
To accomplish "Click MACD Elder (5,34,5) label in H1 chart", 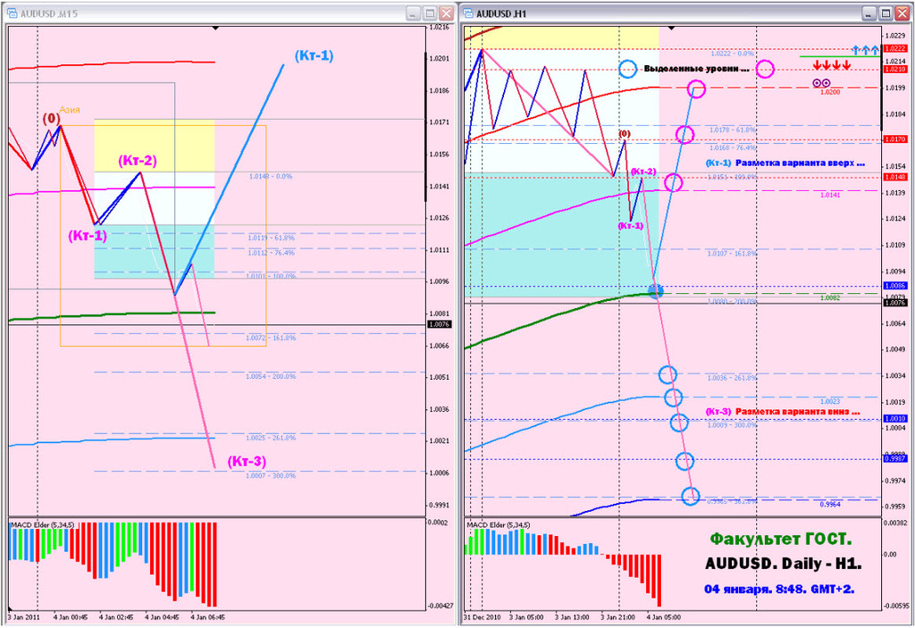I will [x=499, y=525].
